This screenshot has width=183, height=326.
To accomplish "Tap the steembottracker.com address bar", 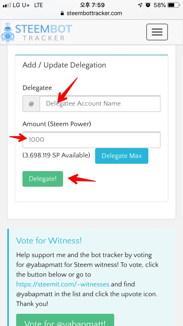I will click(x=91, y=13).
